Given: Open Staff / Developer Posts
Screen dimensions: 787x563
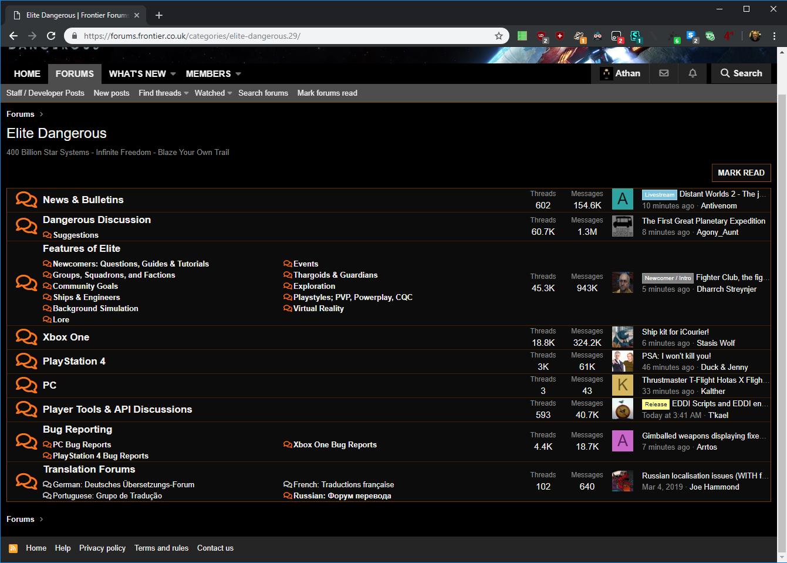Looking at the screenshot, I should pos(45,93).
